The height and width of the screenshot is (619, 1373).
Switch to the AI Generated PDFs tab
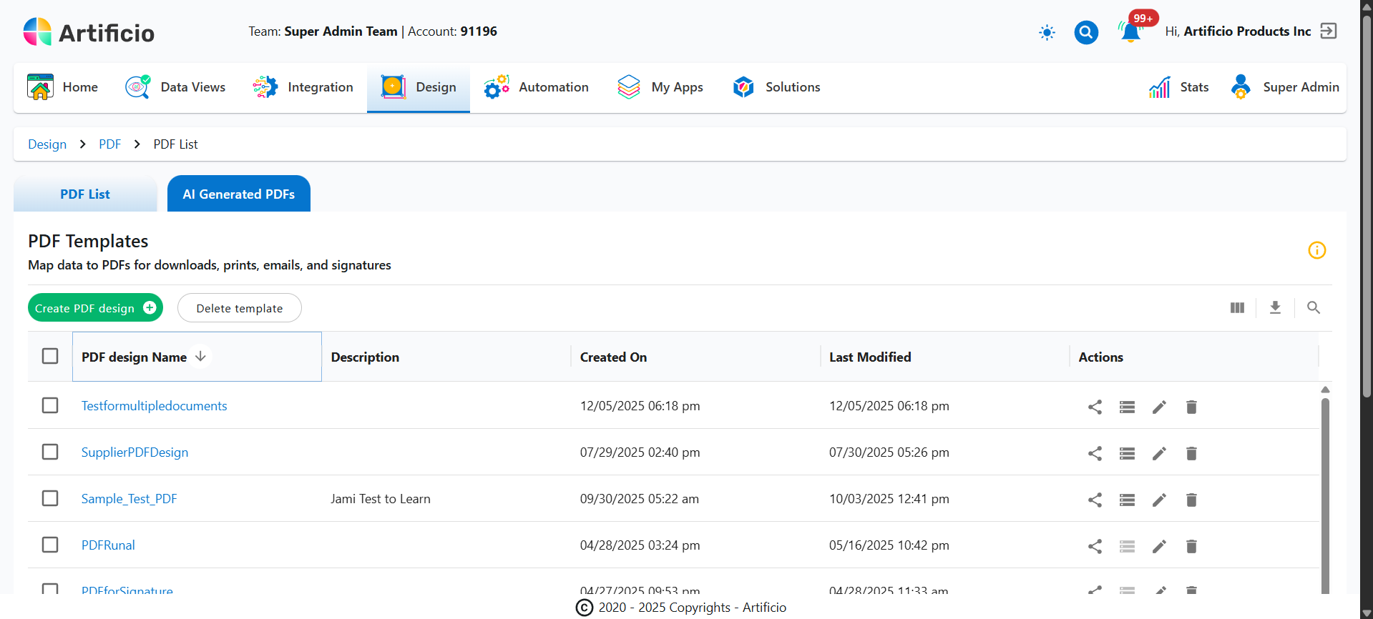(238, 194)
